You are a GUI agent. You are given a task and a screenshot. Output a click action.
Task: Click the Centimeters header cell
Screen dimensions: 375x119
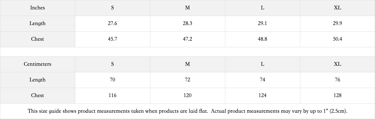pos(37,64)
